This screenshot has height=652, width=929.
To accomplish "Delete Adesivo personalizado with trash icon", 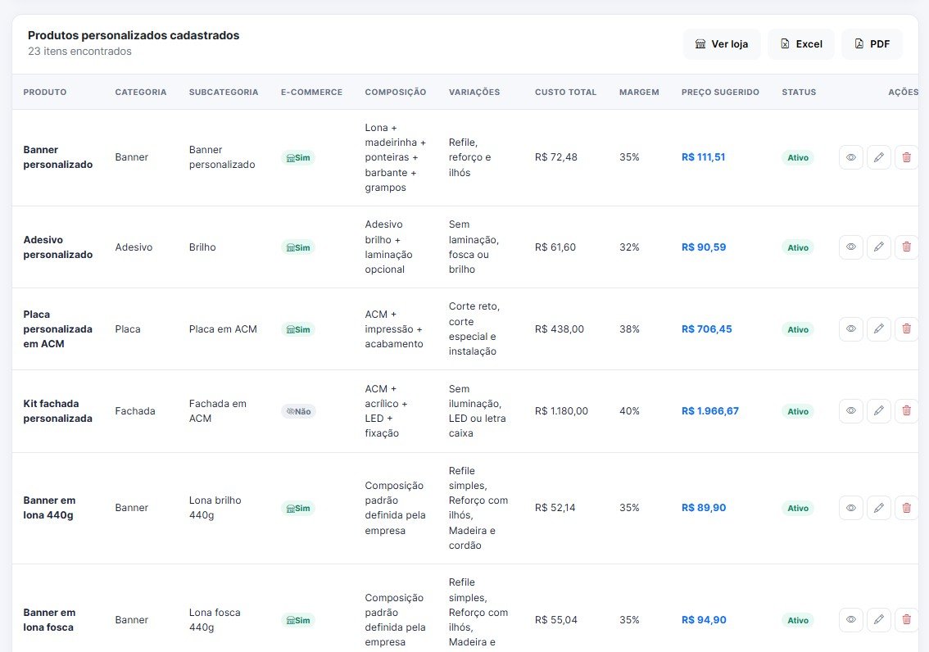I will pos(907,247).
